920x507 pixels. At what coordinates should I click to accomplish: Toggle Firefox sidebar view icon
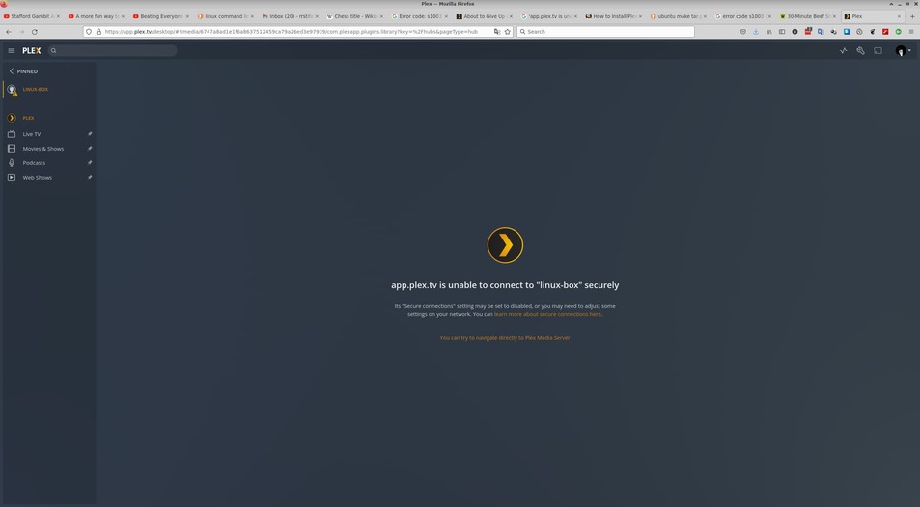782,32
